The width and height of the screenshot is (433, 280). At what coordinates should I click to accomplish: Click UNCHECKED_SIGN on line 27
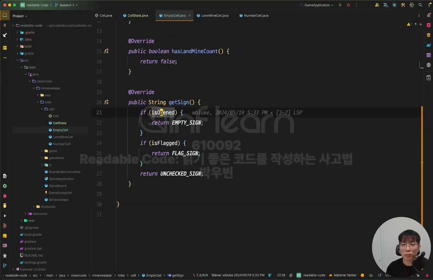(181, 174)
